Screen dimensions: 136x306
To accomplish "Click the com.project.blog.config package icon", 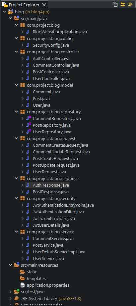I will (x=23, y=39).
